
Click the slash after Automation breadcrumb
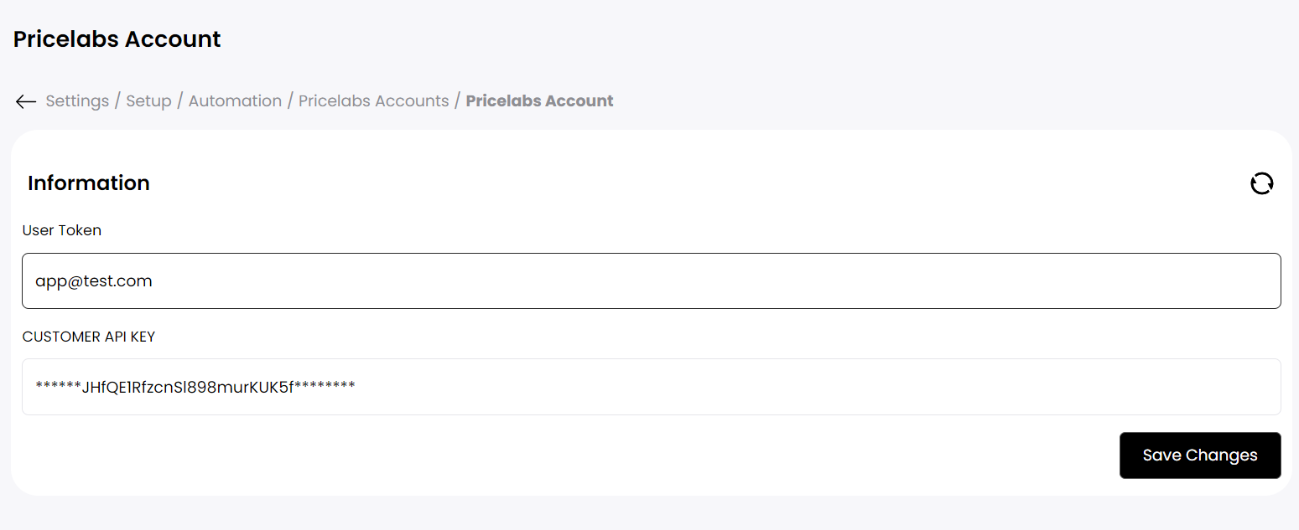point(290,101)
